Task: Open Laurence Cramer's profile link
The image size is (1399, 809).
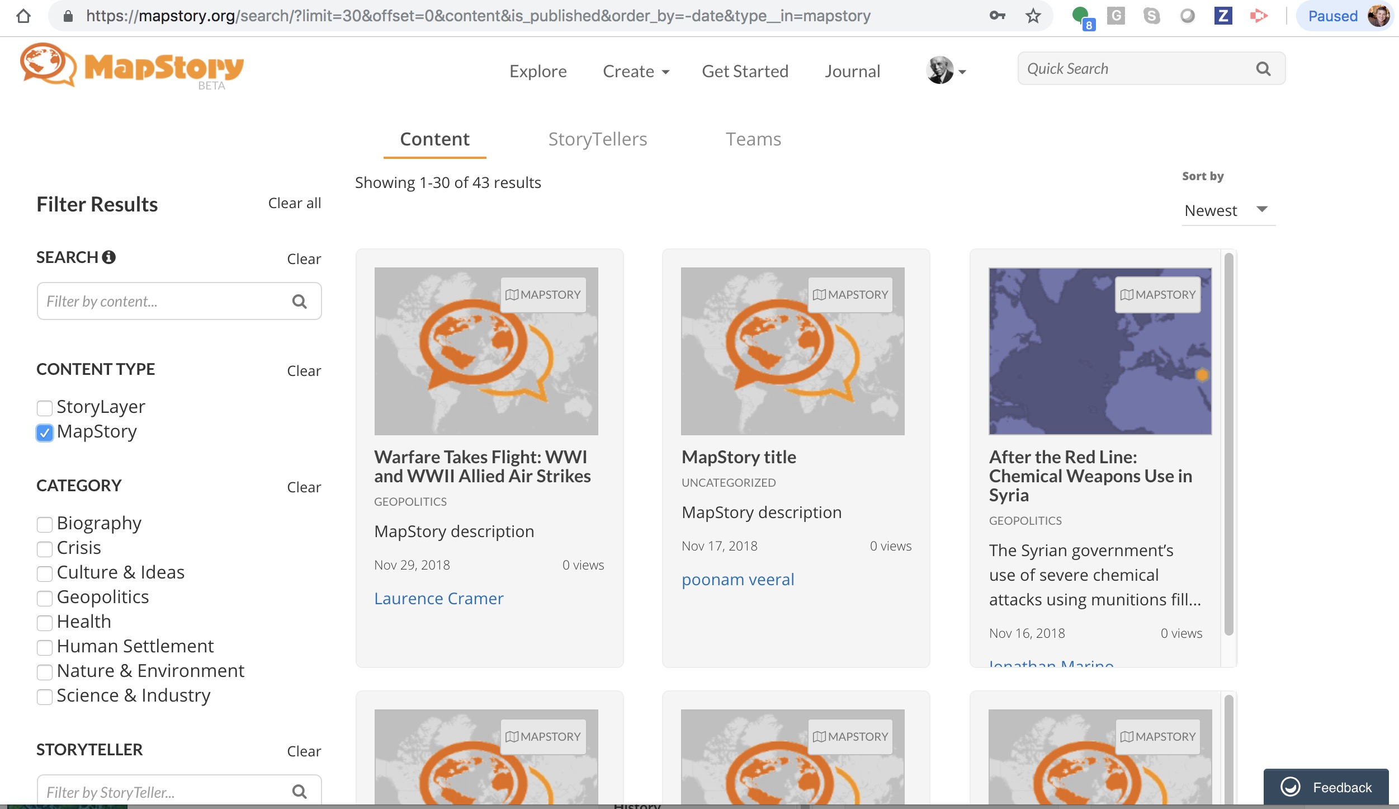Action: [x=438, y=598]
